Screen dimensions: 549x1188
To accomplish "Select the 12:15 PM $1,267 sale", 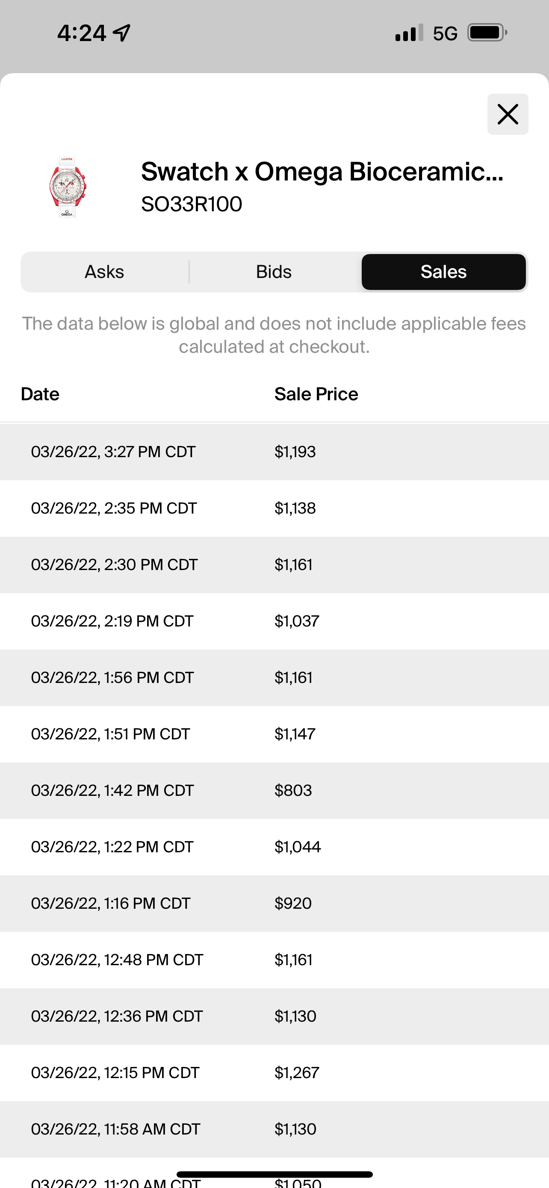I will tap(274, 1073).
